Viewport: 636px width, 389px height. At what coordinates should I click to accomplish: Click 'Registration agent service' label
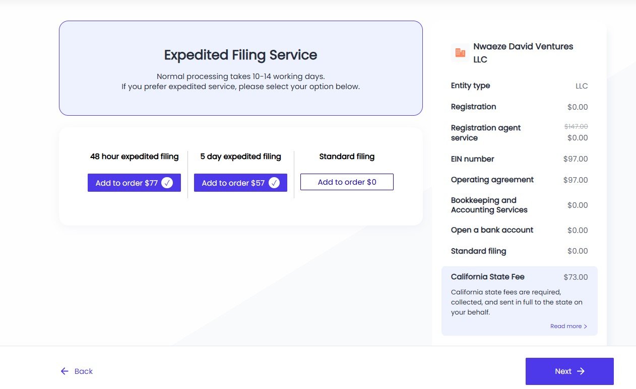[x=486, y=133]
